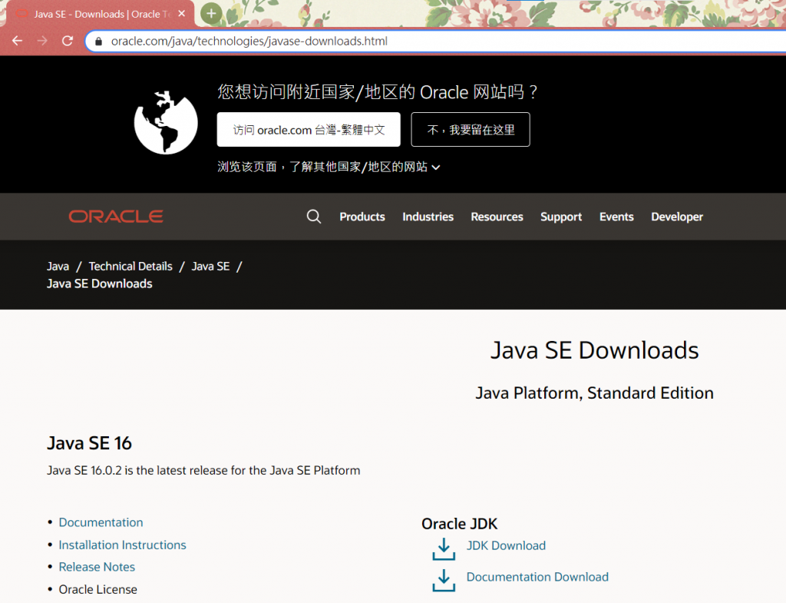Open the Resources menu
The width and height of the screenshot is (786, 603).
point(497,217)
